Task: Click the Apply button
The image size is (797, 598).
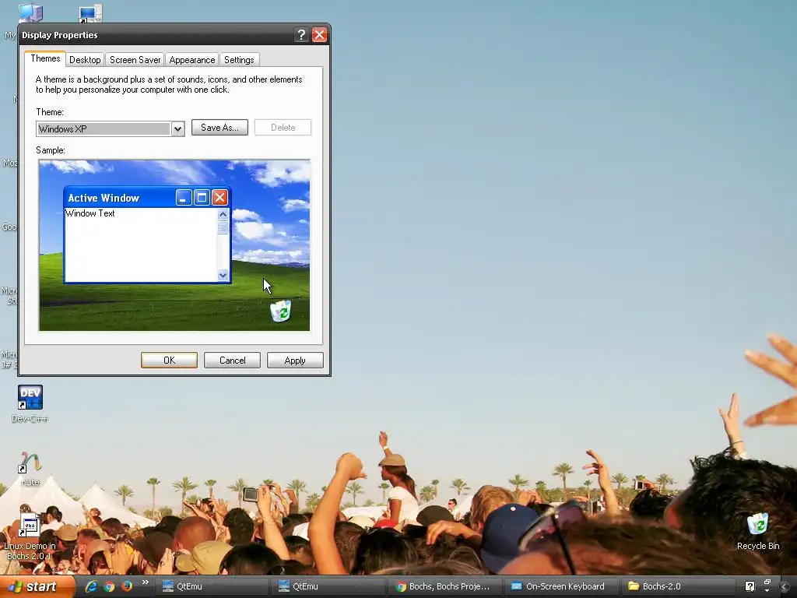Action: [x=295, y=361]
